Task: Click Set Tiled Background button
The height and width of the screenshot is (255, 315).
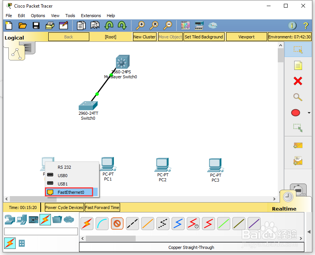Action: (204, 37)
